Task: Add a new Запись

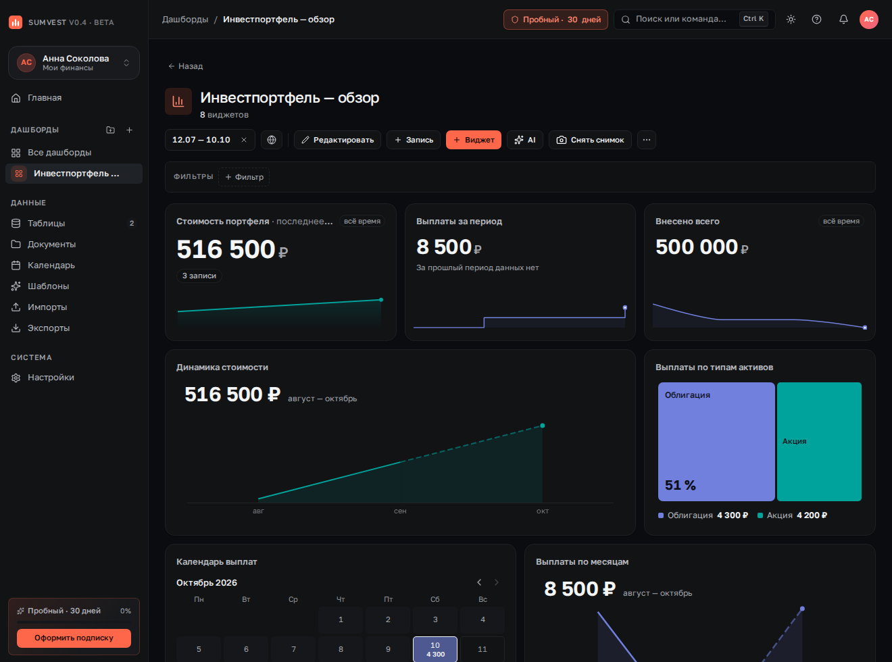Action: 414,140
